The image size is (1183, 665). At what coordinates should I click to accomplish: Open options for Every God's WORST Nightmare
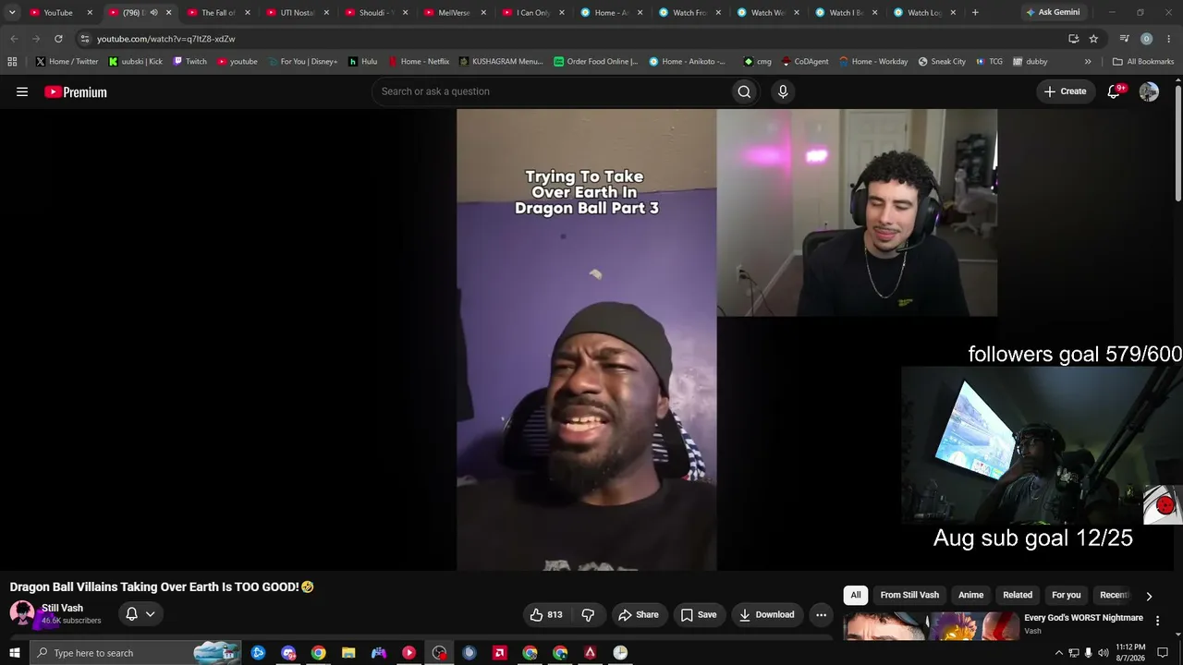[1157, 621]
